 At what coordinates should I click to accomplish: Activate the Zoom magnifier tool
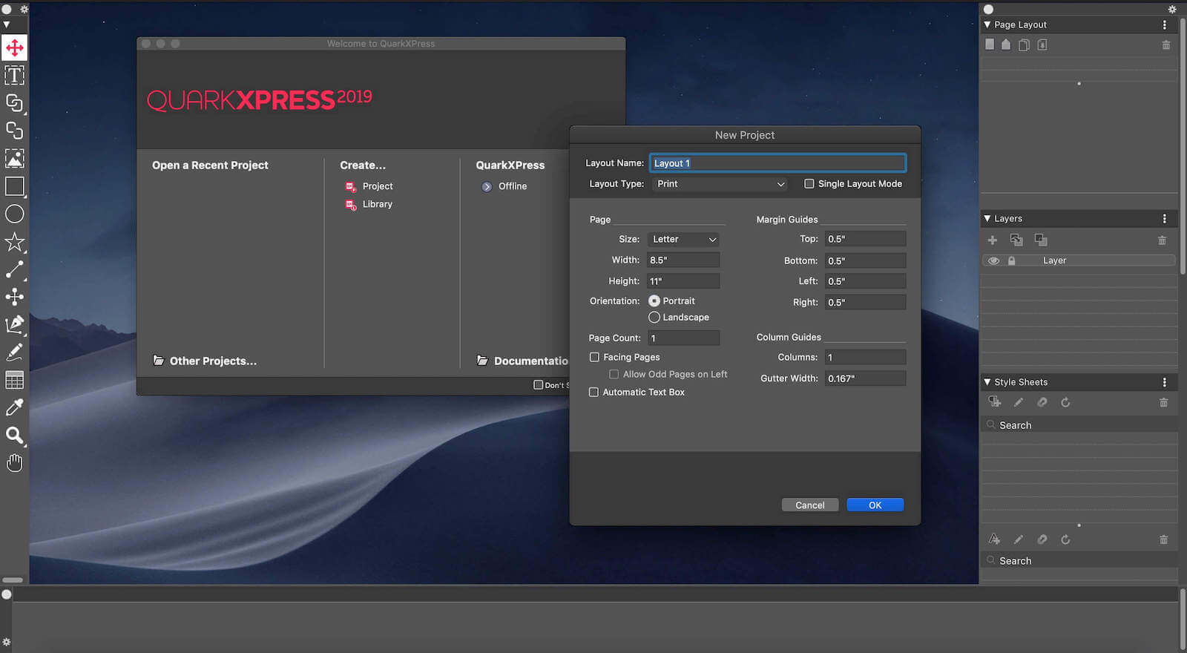pos(14,436)
